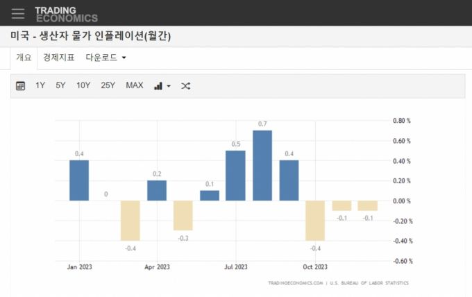The width and height of the screenshot is (472, 297).
Task: Click the shuffle compare icon
Action: 185,86
